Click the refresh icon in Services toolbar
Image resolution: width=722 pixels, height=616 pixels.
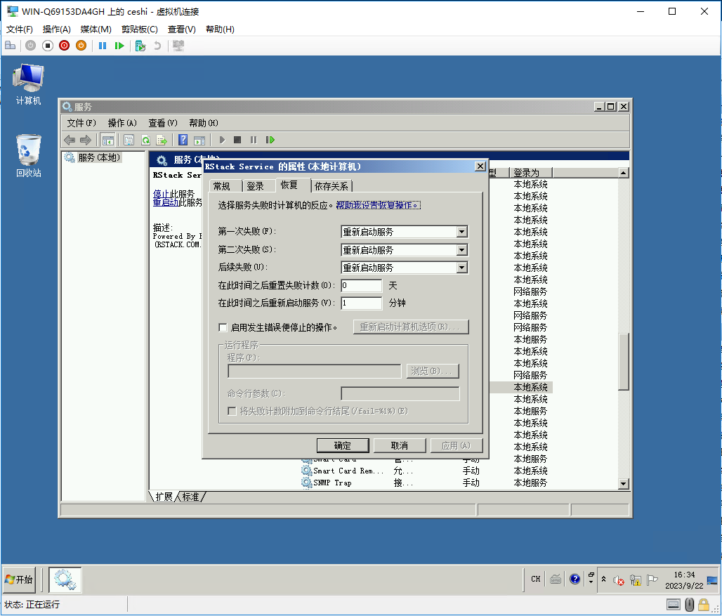pos(145,140)
